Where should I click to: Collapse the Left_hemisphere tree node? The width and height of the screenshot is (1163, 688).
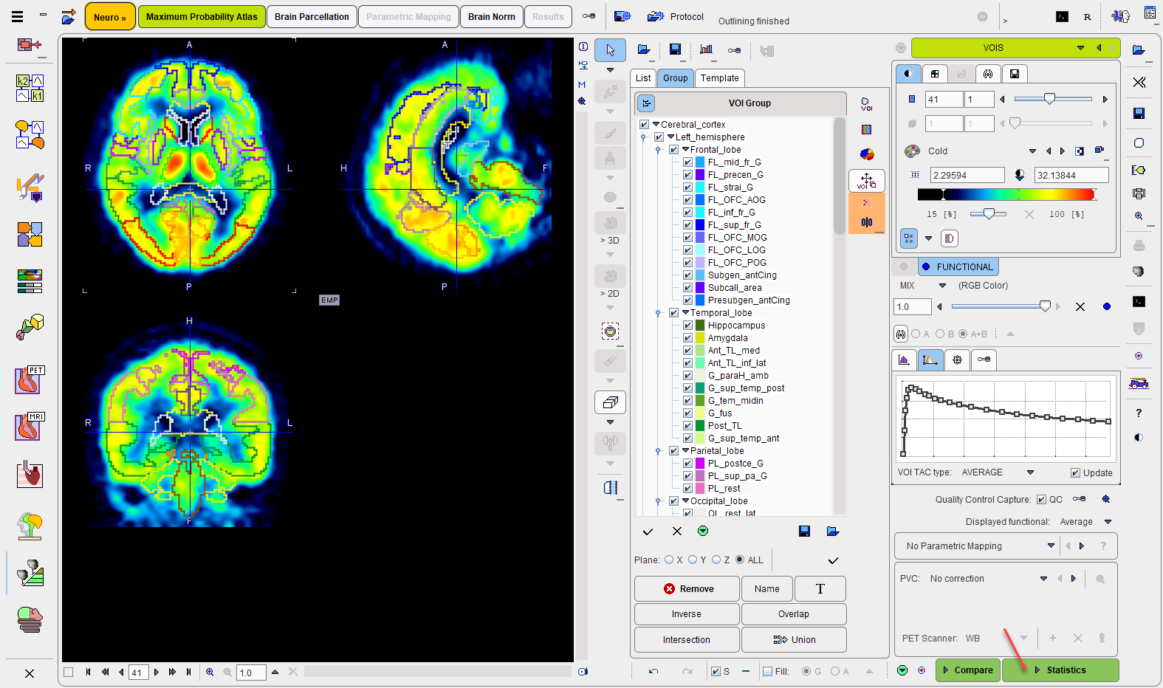click(670, 137)
